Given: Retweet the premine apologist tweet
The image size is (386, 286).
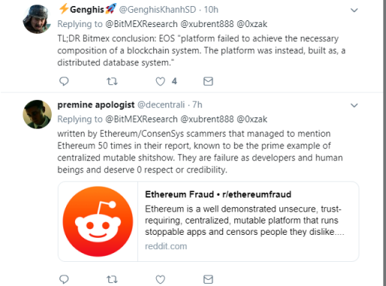Looking at the screenshot, I should tap(112, 279).
